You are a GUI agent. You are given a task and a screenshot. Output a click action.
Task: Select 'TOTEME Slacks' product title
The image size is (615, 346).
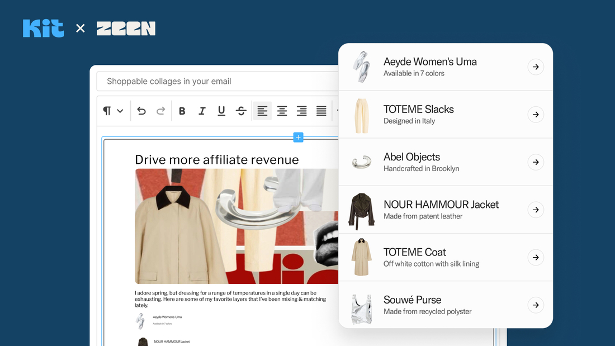(x=419, y=109)
